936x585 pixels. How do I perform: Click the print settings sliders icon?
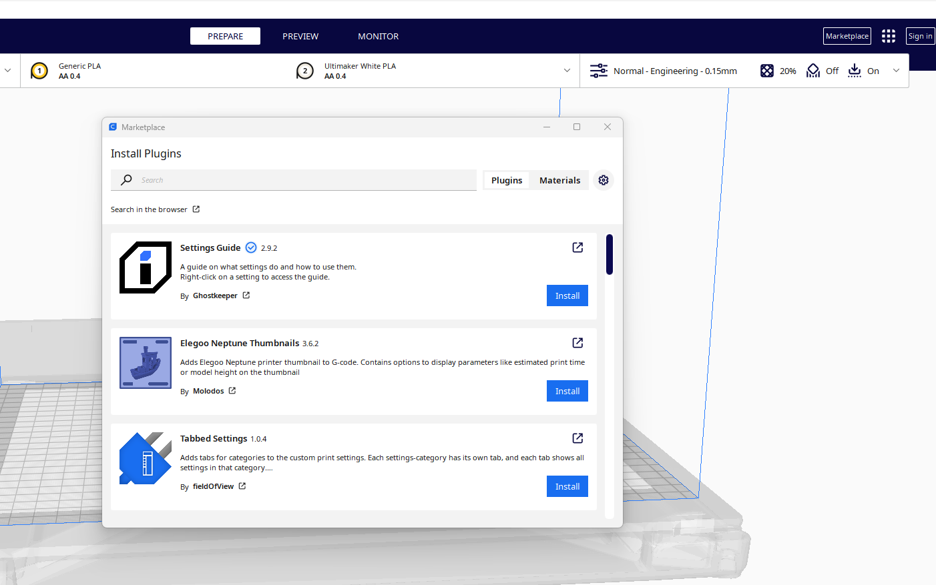click(x=598, y=71)
